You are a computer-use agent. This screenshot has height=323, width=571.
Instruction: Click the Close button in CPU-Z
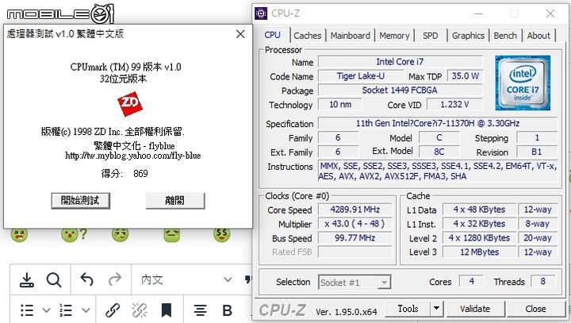[535, 309]
